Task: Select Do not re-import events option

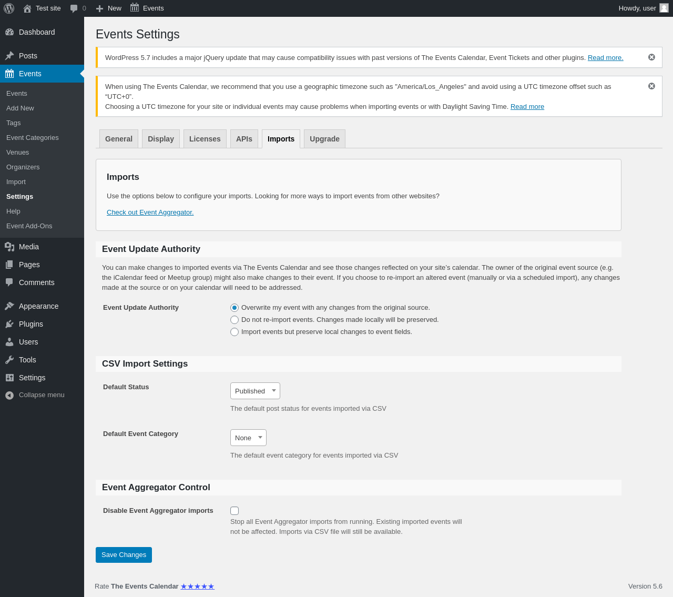Action: coord(234,320)
